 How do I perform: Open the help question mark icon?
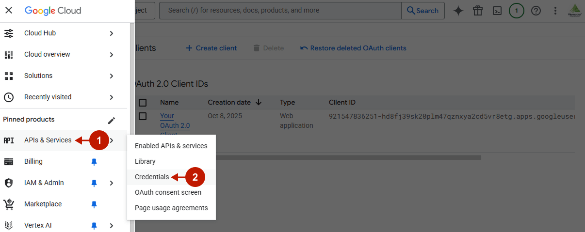[x=536, y=11]
